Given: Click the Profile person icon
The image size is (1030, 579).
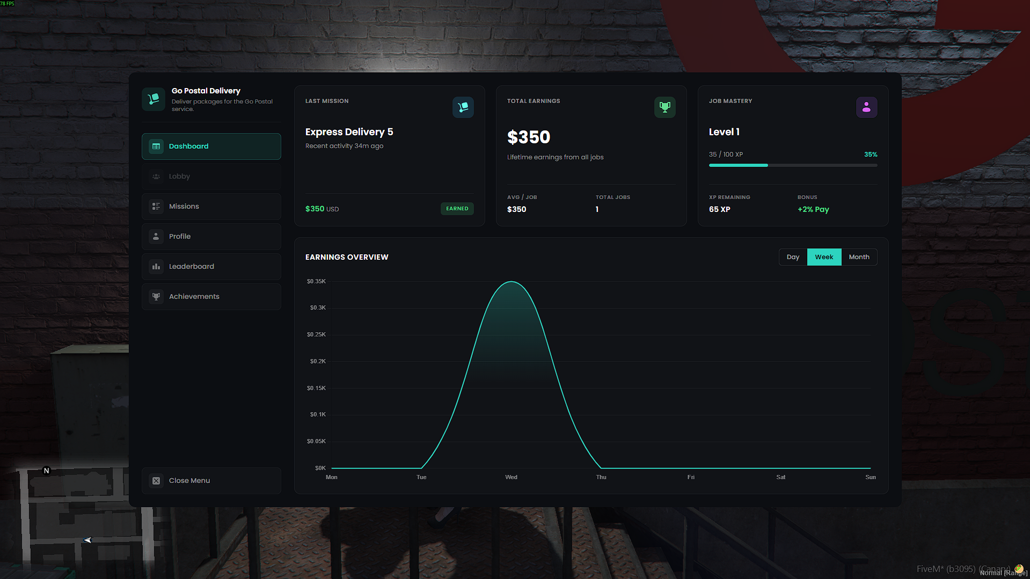Looking at the screenshot, I should (156, 237).
